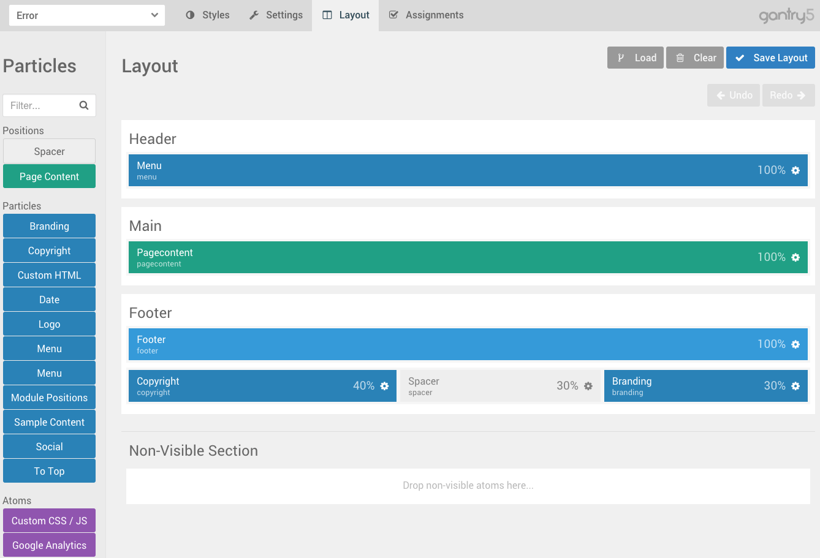The width and height of the screenshot is (820, 558).
Task: Open Spacer block settings gear
Action: click(588, 386)
